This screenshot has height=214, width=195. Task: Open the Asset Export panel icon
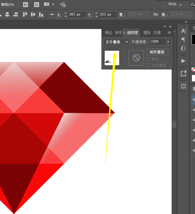pos(183,73)
